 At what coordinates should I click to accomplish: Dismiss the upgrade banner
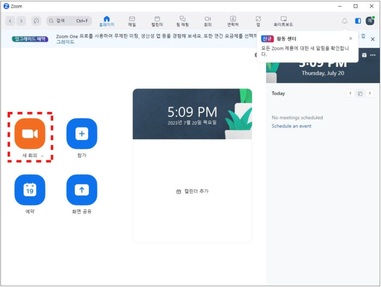(x=373, y=39)
